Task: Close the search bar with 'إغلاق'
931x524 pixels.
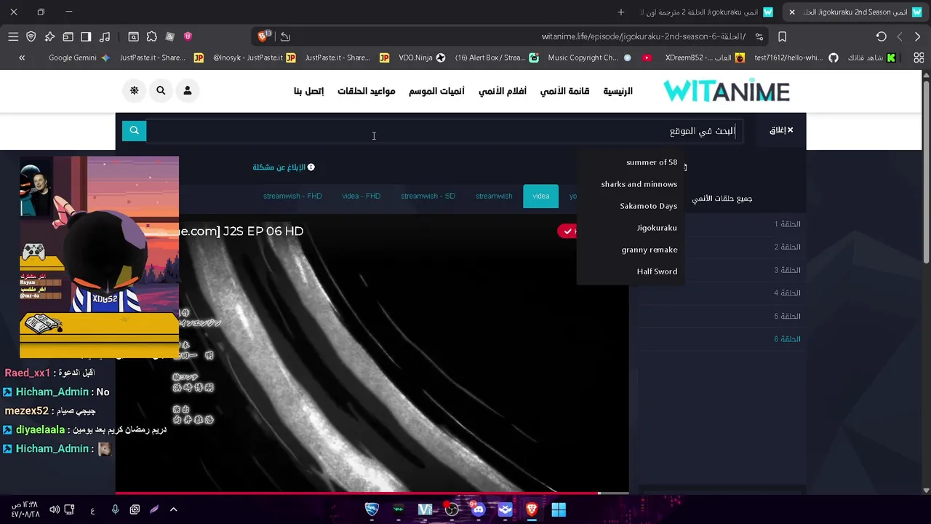Action: pos(781,130)
